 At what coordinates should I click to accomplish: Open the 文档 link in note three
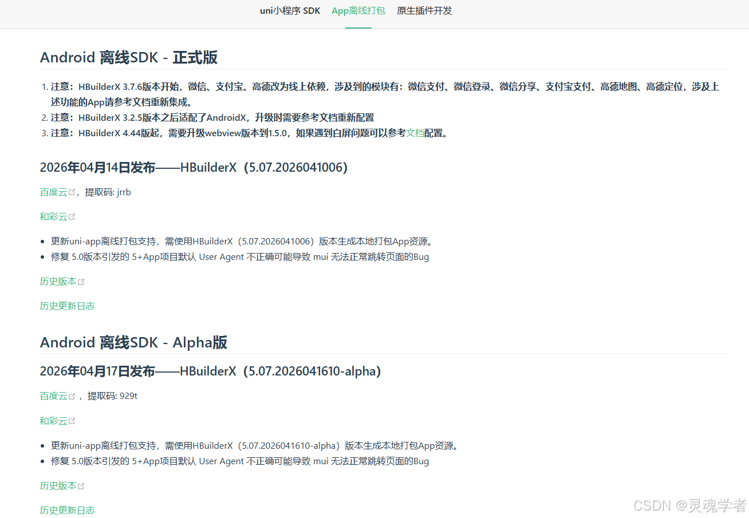click(x=415, y=133)
